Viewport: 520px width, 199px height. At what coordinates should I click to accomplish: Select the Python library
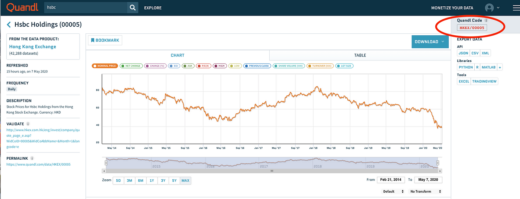point(466,67)
